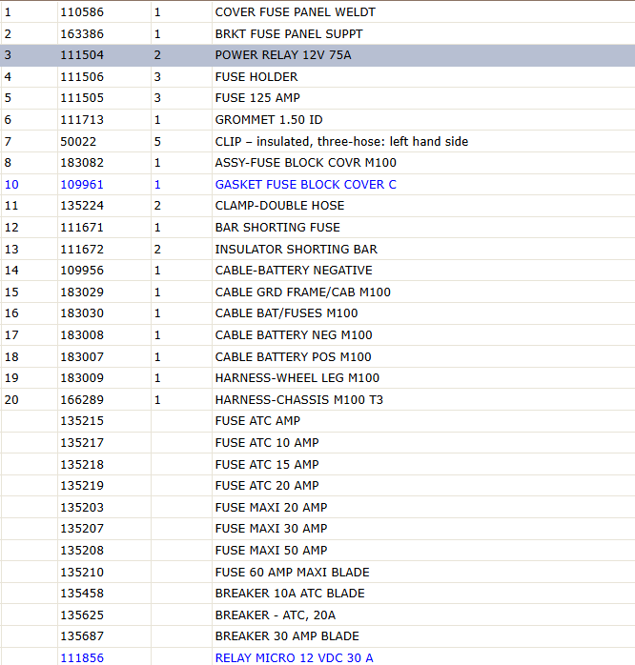Click the FUSE 125 AMP row
The height and width of the screenshot is (665, 635).
tap(317, 98)
